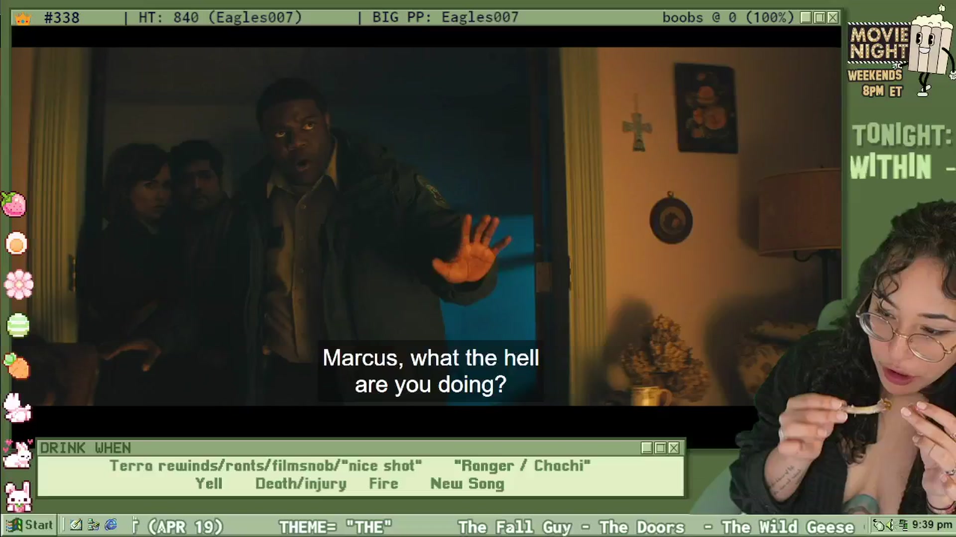Click the "Ranger / Chachi" rule
This screenshot has height=537, width=956.
point(522,466)
